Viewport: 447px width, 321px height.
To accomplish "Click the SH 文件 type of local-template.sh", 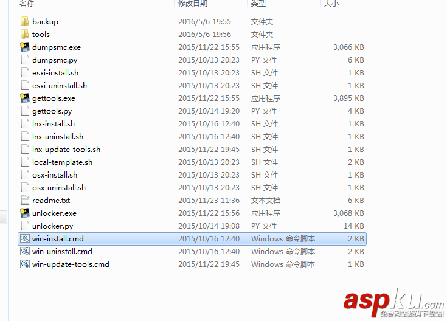I will pos(265,162).
